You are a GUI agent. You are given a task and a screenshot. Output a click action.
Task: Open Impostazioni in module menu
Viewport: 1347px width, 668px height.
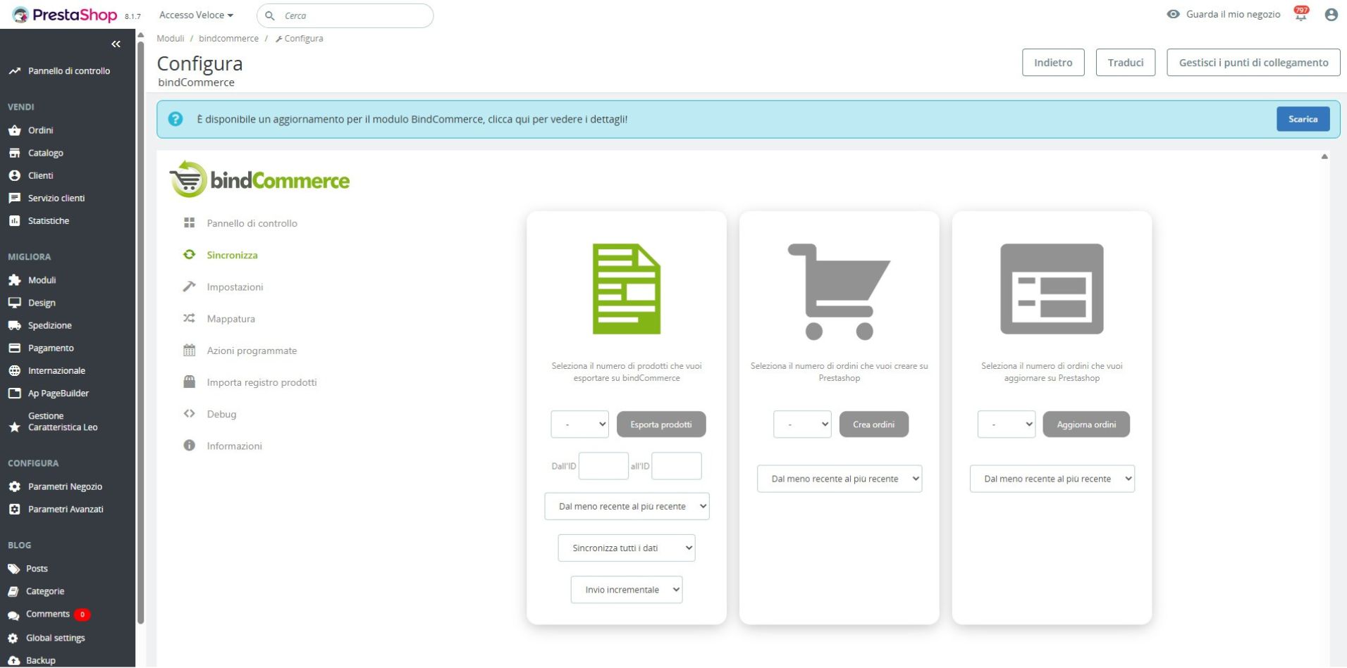(x=235, y=287)
